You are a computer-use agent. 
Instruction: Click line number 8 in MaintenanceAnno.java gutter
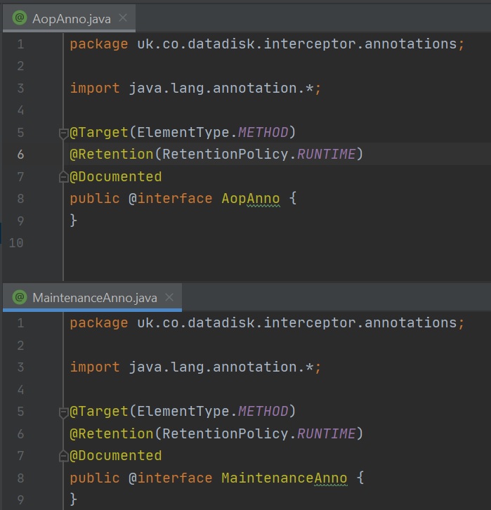[20, 478]
